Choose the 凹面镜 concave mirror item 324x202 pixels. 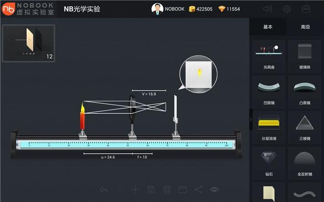click(x=268, y=92)
